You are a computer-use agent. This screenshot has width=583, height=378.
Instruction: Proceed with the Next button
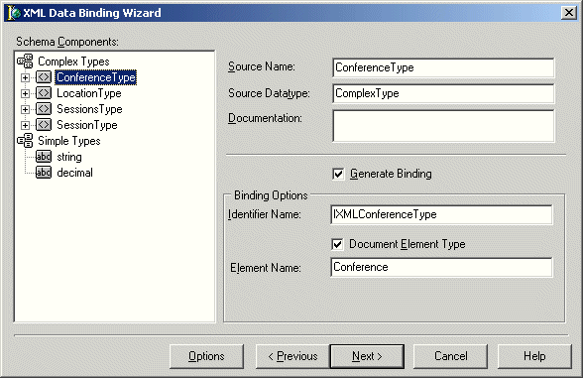(x=367, y=356)
